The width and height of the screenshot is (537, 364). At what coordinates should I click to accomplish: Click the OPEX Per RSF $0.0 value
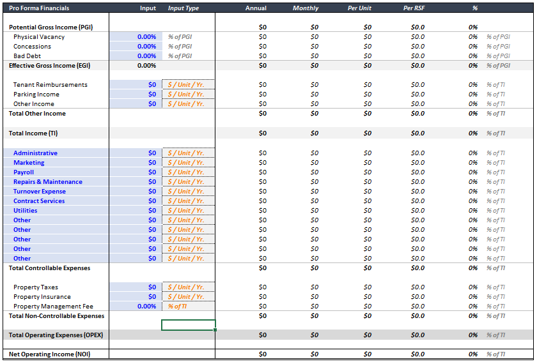pos(418,335)
